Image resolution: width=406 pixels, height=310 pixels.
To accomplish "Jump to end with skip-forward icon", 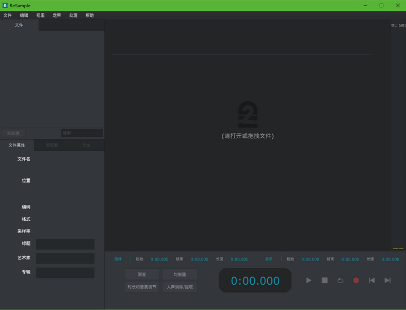I will (387, 280).
